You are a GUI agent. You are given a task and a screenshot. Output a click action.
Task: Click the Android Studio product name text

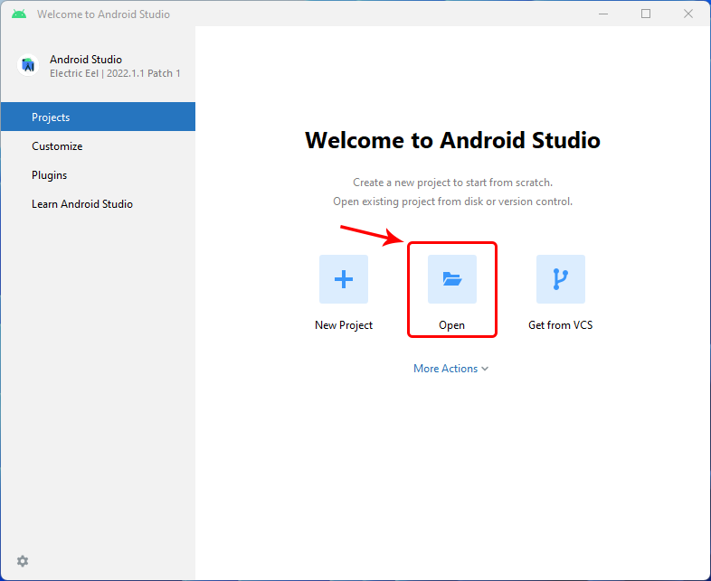pos(86,60)
